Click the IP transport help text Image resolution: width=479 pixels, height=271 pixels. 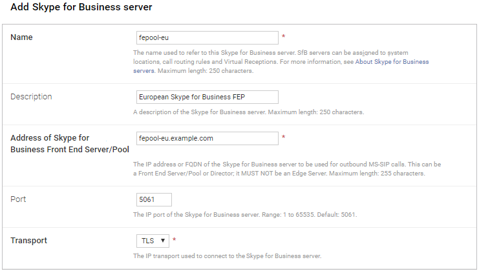pos(227,256)
